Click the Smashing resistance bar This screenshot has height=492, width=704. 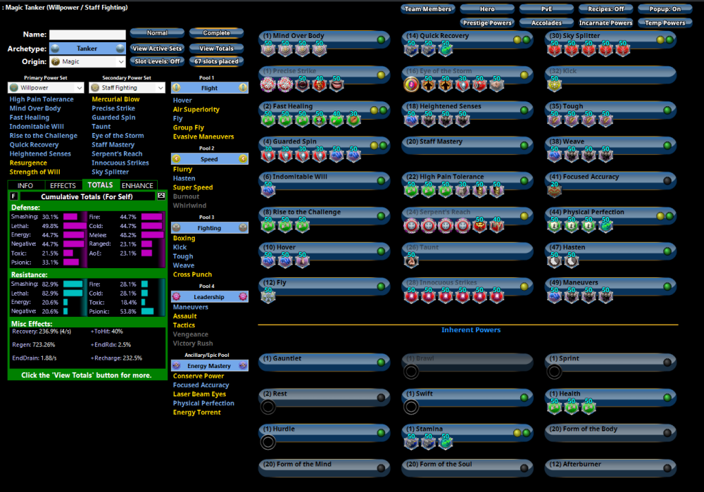[73, 284]
